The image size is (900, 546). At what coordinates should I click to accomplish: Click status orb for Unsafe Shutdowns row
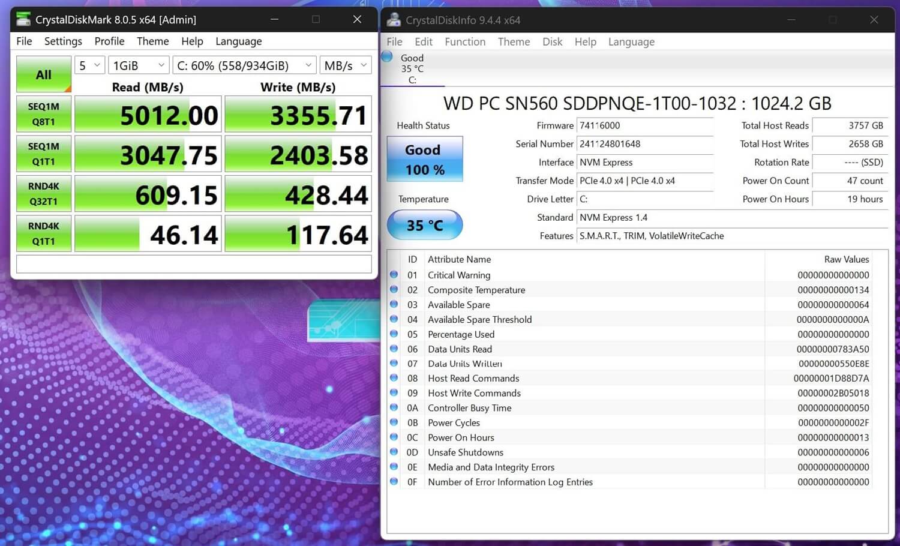[394, 452]
